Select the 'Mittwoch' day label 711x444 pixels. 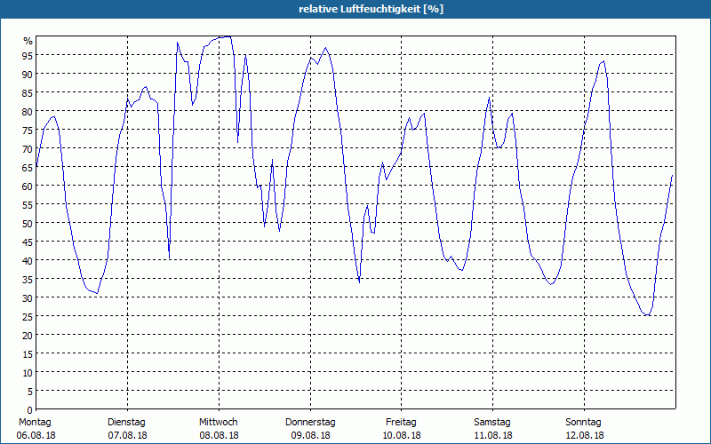tap(219, 422)
